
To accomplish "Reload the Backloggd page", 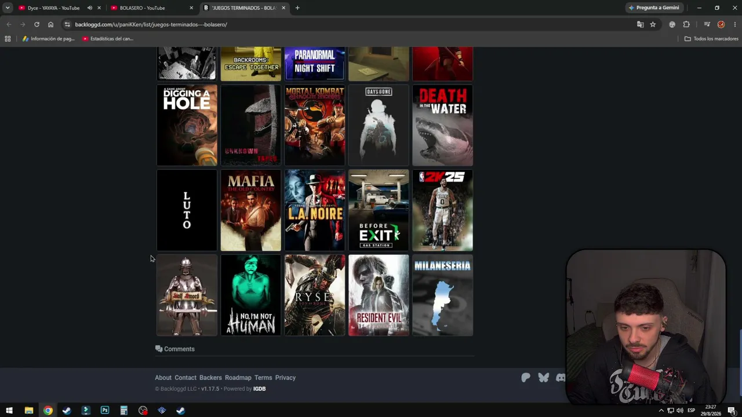I will coord(37,24).
